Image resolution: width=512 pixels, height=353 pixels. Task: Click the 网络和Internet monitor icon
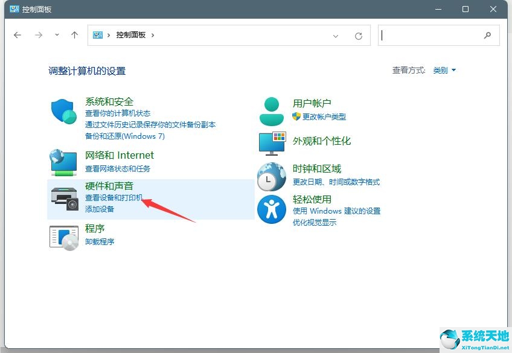click(62, 162)
